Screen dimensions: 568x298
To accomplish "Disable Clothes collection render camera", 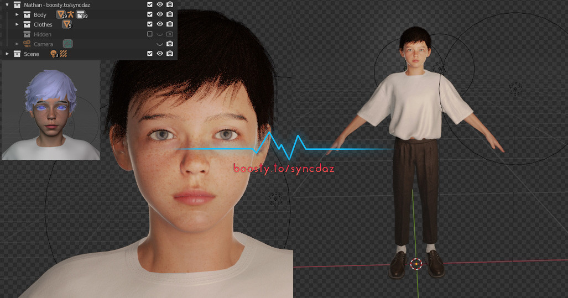I will coord(170,24).
